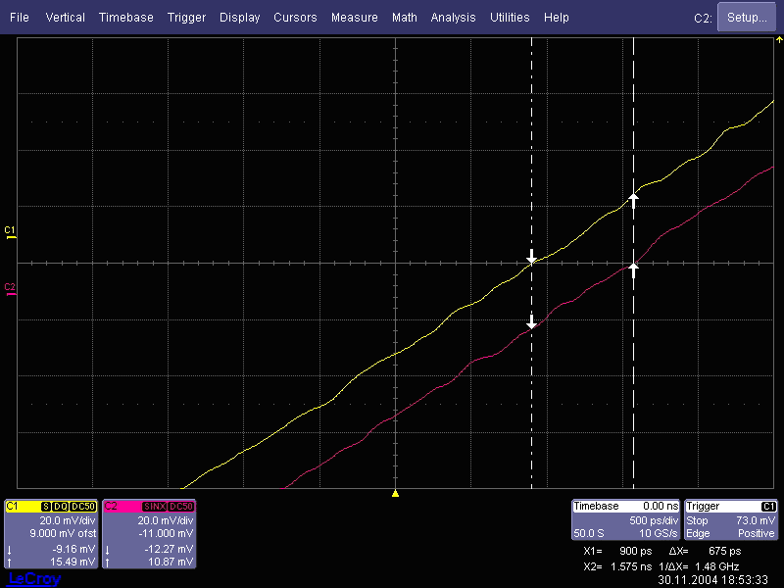Expand the Cursors menu

point(295,18)
